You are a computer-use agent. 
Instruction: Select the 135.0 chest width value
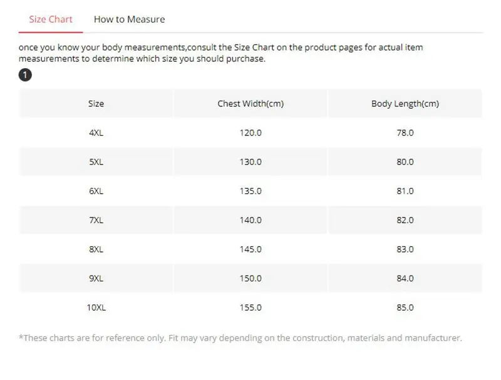click(250, 191)
